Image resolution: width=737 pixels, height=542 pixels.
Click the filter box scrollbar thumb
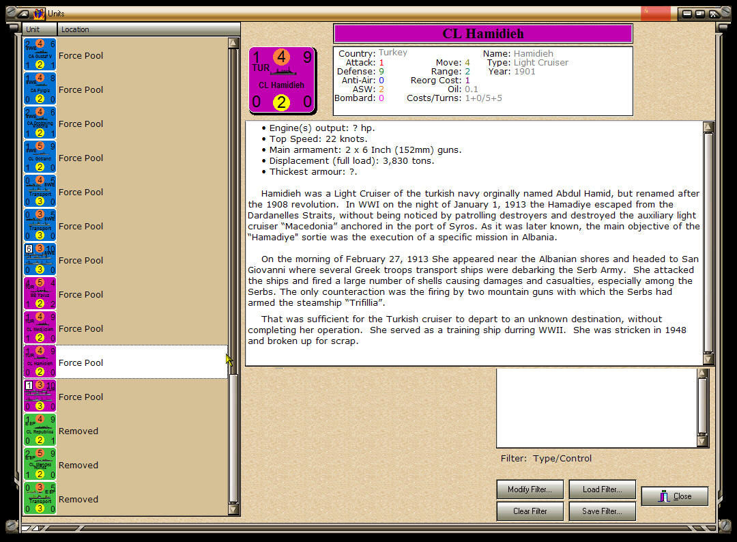(703, 406)
